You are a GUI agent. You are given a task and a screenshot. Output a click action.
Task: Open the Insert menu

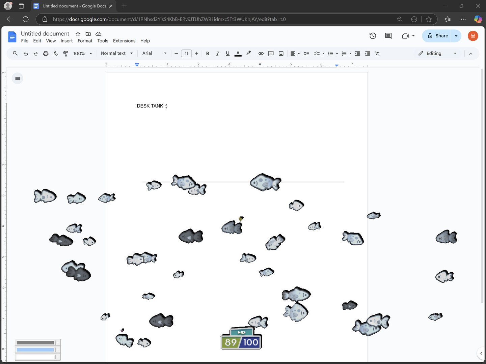point(66,41)
